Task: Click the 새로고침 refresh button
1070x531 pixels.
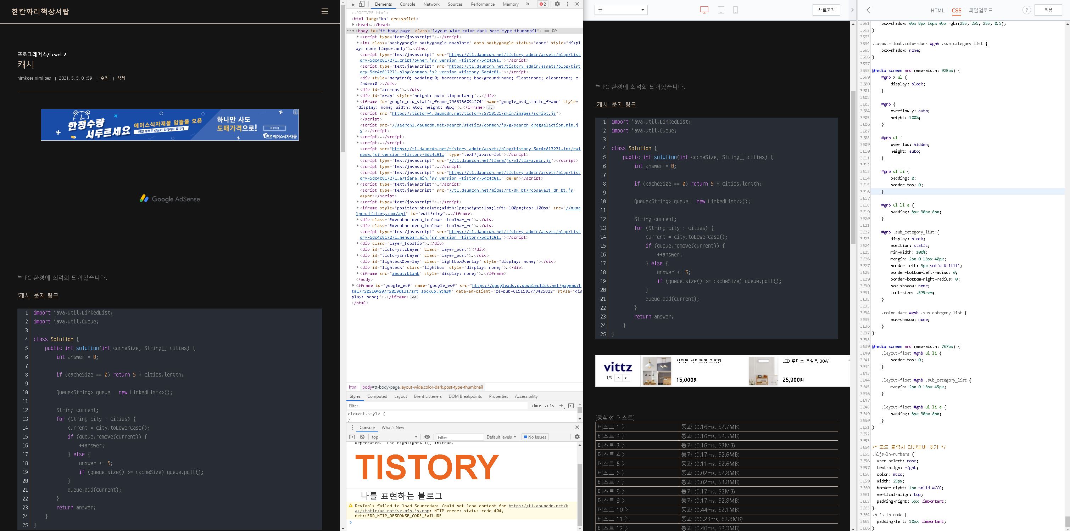Action: 826,10
